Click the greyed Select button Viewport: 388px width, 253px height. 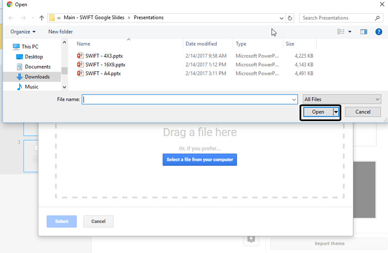(x=62, y=221)
